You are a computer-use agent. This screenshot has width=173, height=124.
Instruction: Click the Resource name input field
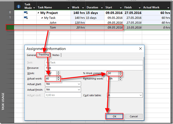93,68
